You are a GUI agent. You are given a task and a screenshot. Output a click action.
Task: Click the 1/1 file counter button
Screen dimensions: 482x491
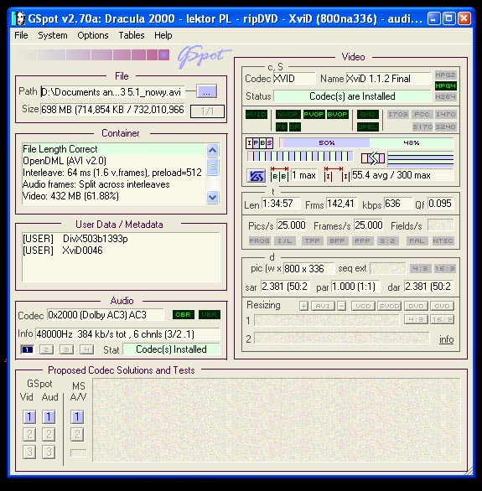click(x=207, y=111)
